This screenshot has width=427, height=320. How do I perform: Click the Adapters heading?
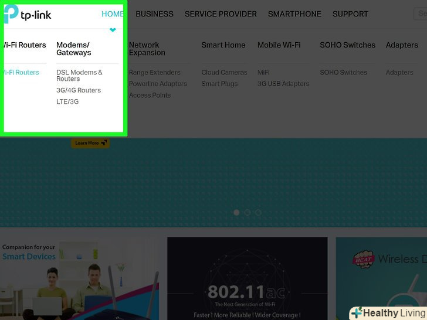point(402,45)
